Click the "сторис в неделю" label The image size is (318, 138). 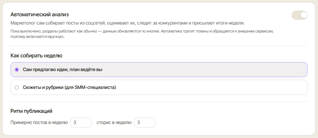(x=114, y=123)
